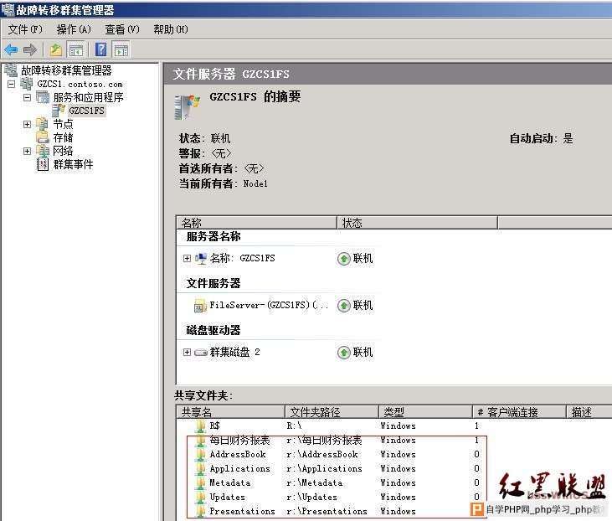Click path r:\Applications in folder path column
Screen dimensions: 612x521
[324, 468]
